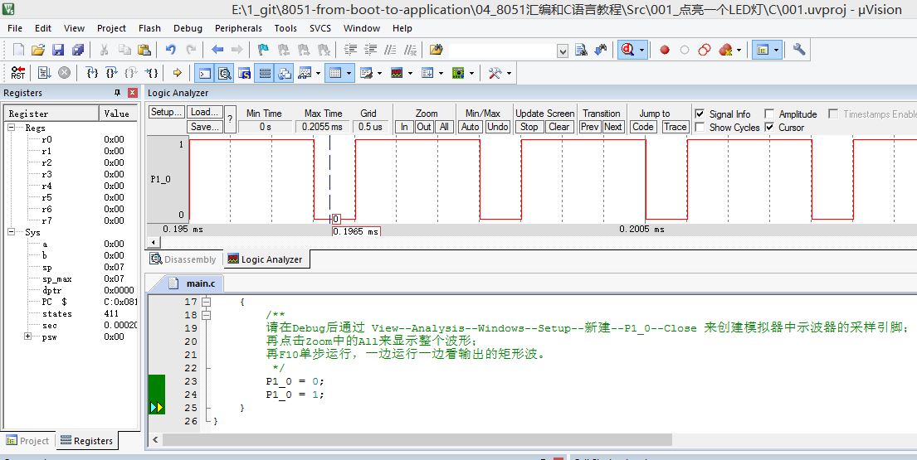Click the logic analyzer scroll-left arrow
This screenshot has height=460, width=917.
pyautogui.click(x=153, y=242)
